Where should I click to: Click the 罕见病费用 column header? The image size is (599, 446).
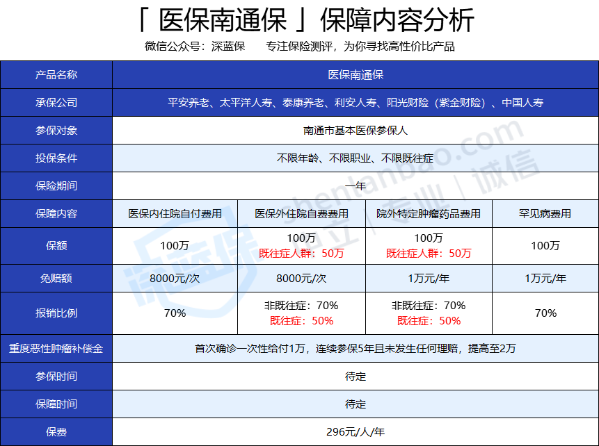tap(545, 213)
